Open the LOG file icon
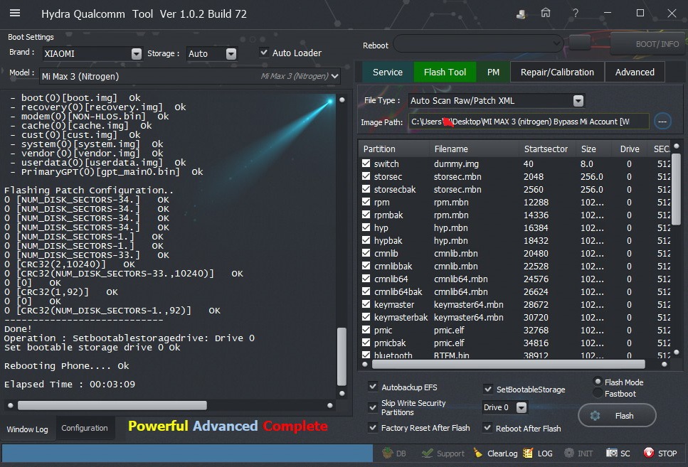 528,453
